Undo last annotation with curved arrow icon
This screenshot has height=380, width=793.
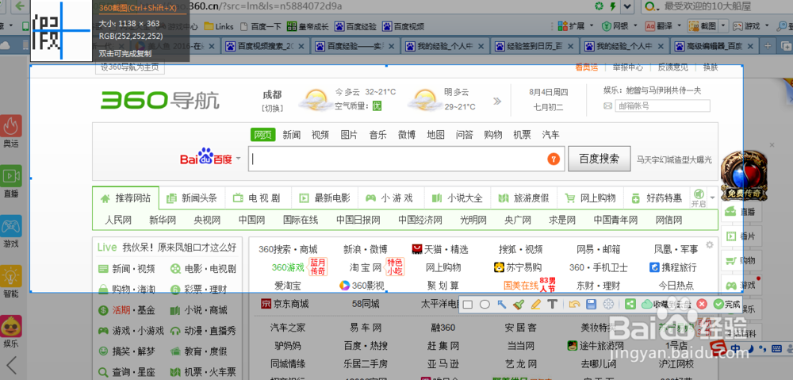click(x=573, y=304)
